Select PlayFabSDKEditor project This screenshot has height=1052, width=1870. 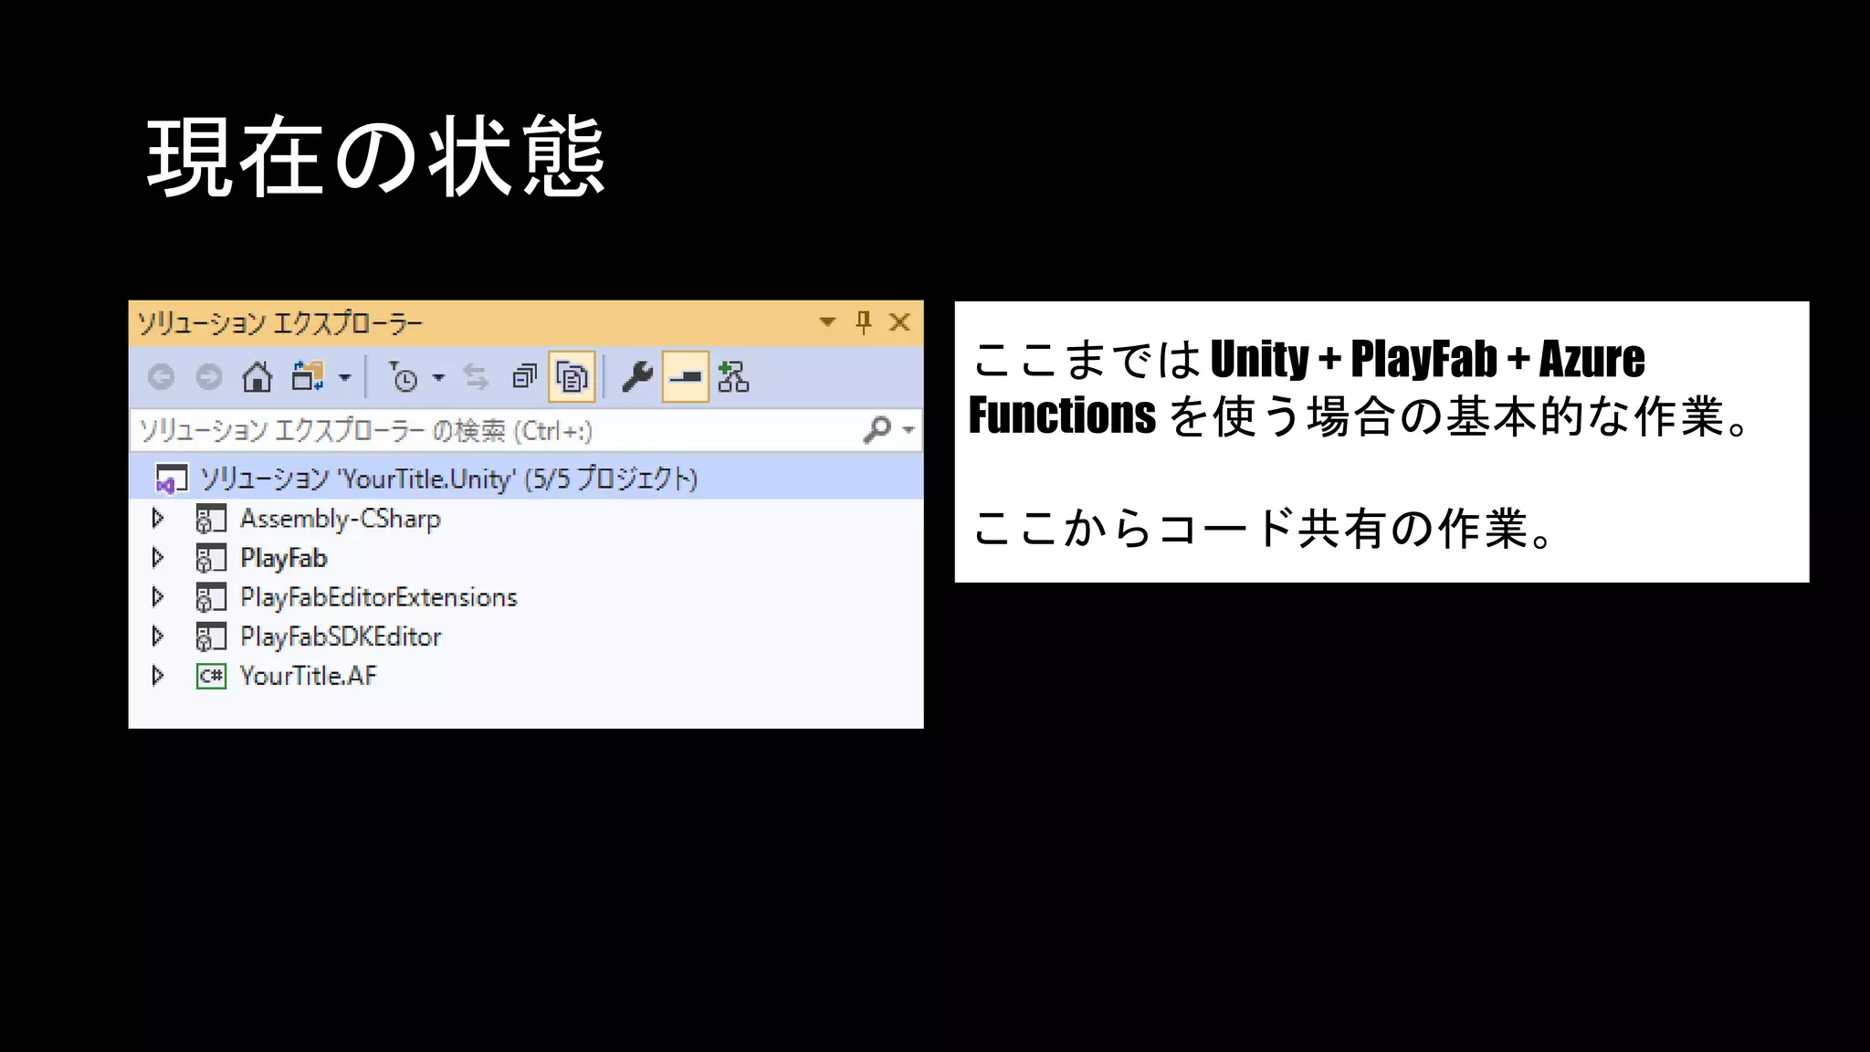coord(341,636)
